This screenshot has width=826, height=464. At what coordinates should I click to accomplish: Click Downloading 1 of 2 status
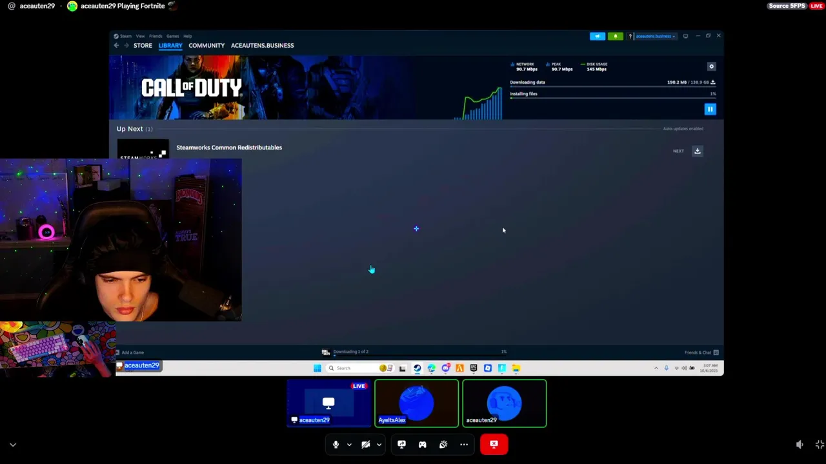point(350,352)
